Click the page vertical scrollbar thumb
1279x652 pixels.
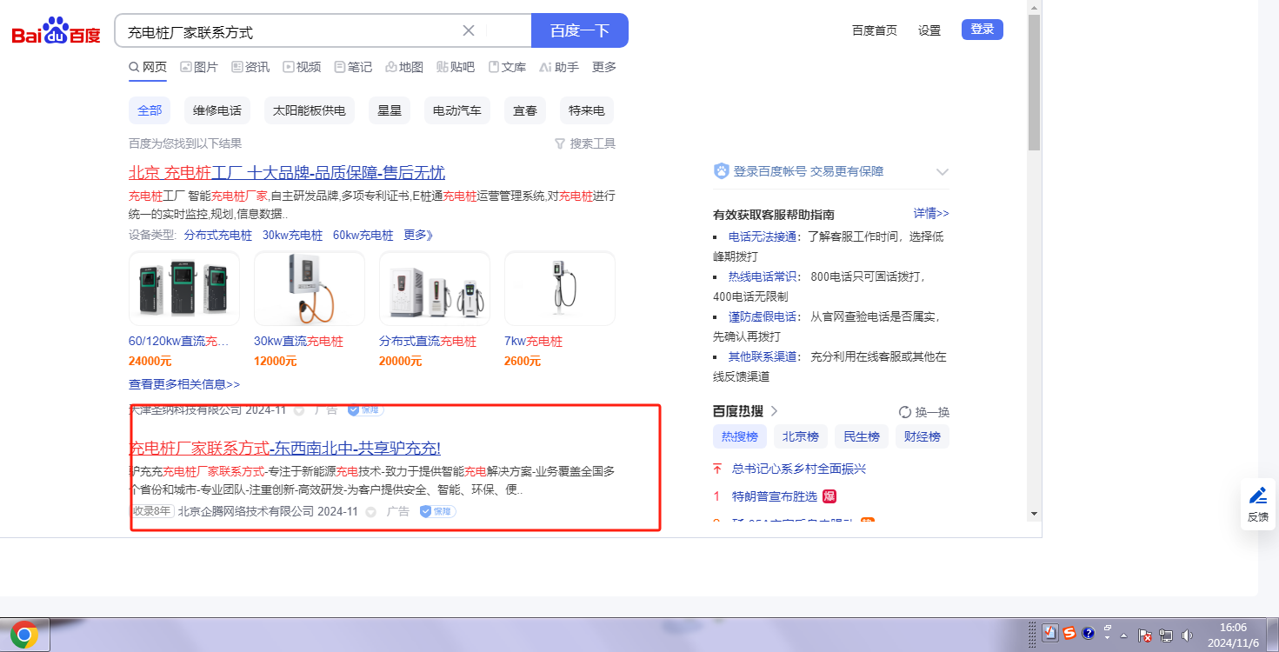(x=1034, y=83)
